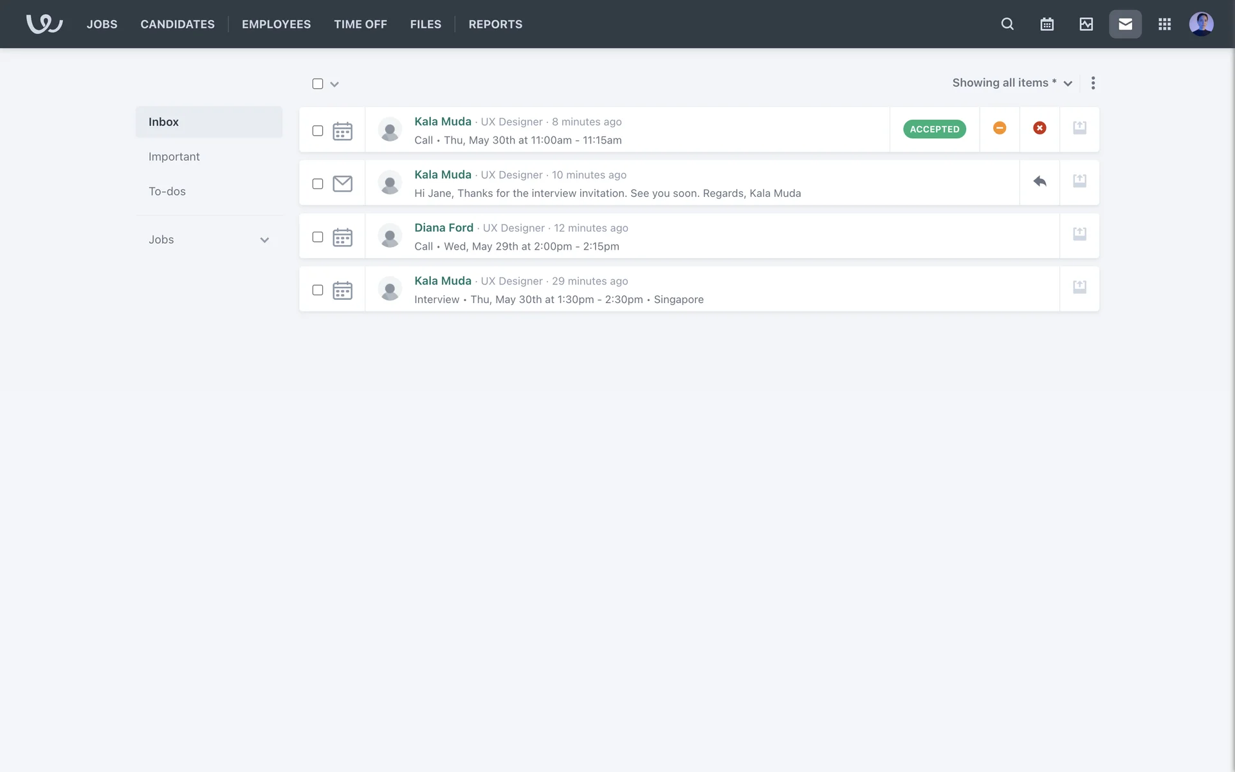Open the 'Showing all items' filter dropdown
Image resolution: width=1235 pixels, height=772 pixels.
click(x=1012, y=83)
